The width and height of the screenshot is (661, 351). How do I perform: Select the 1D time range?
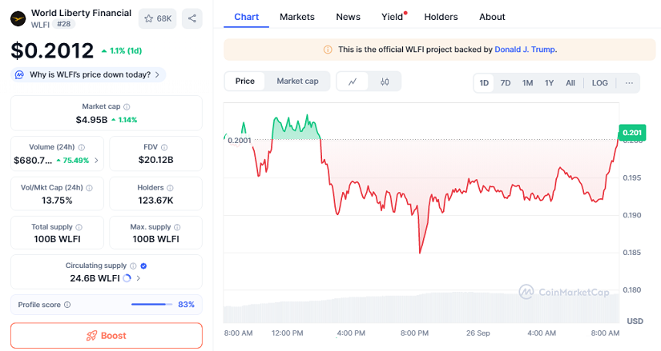click(484, 83)
